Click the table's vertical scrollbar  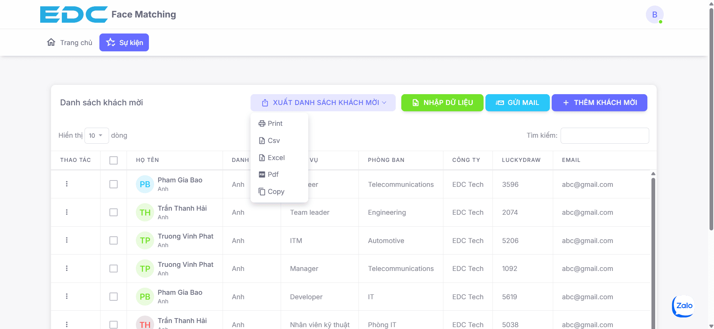[x=653, y=253]
